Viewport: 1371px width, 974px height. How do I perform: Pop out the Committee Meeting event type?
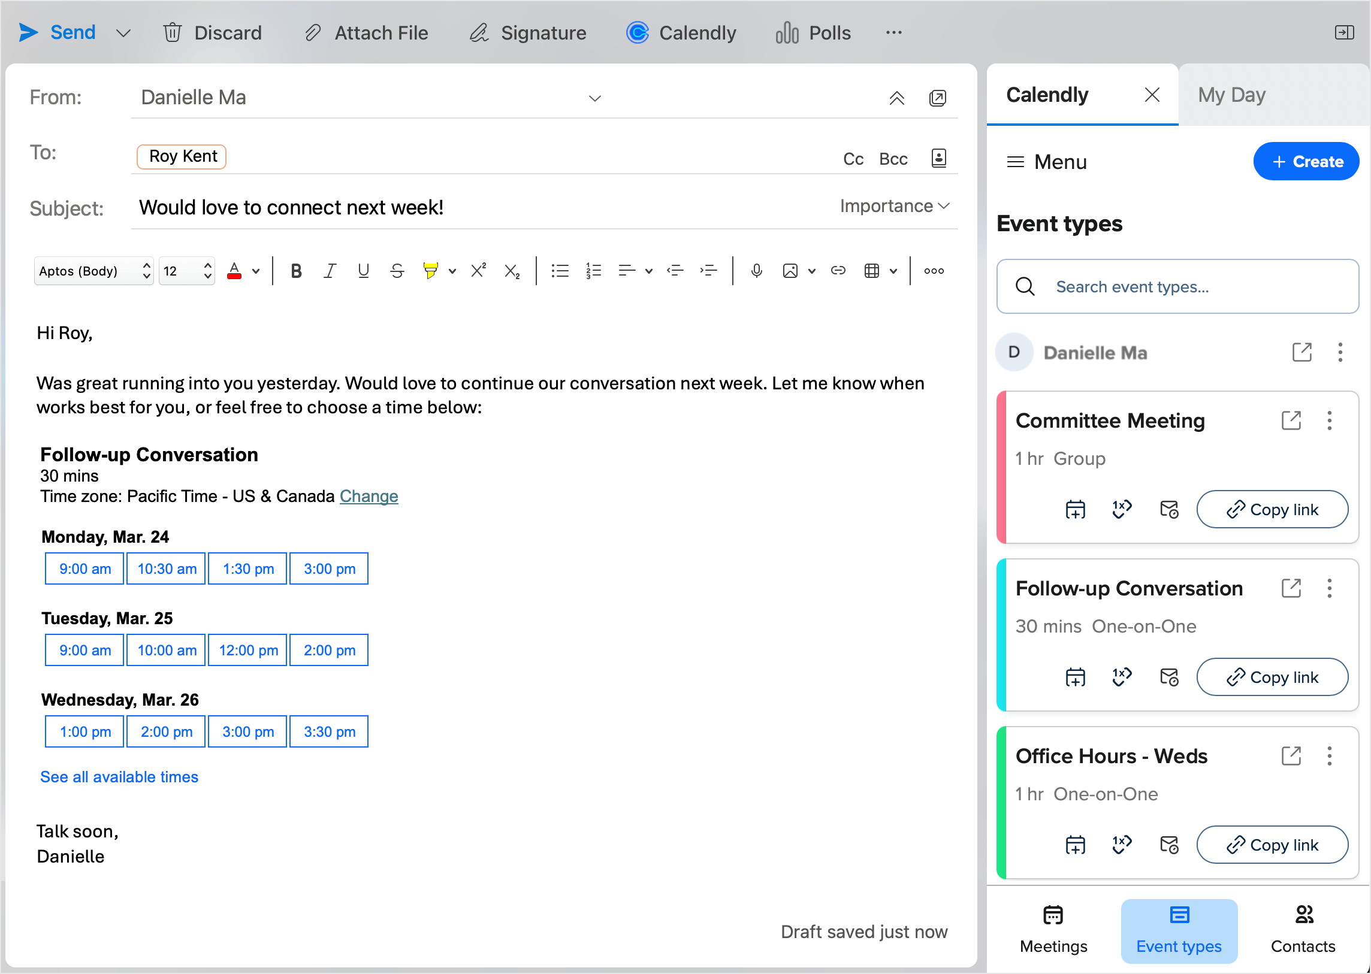(x=1291, y=421)
